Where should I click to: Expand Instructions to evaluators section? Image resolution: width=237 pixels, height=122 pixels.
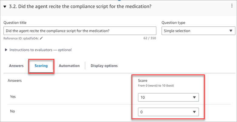click(6, 50)
